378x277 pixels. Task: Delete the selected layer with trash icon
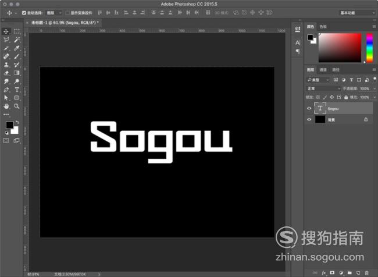pos(367,273)
